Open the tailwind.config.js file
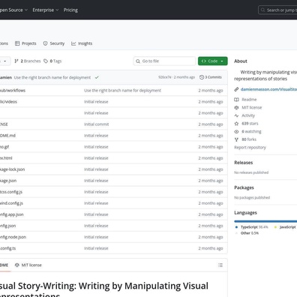The height and width of the screenshot is (297, 297). (x=11, y=203)
